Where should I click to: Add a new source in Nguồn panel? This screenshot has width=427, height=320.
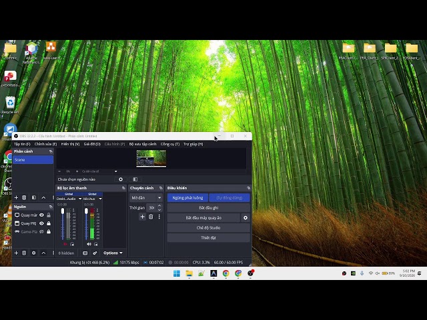(16, 253)
